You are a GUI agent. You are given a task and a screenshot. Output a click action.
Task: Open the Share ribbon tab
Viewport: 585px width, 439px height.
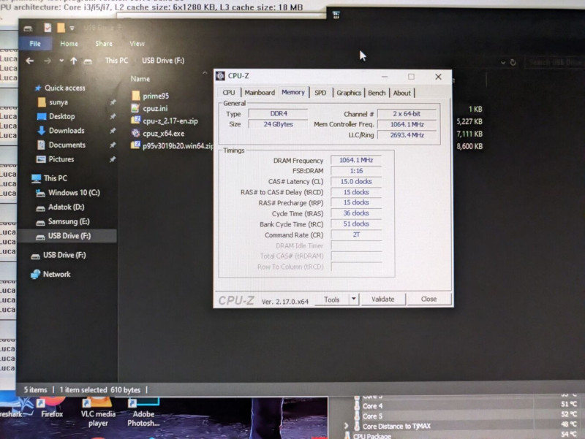(104, 44)
